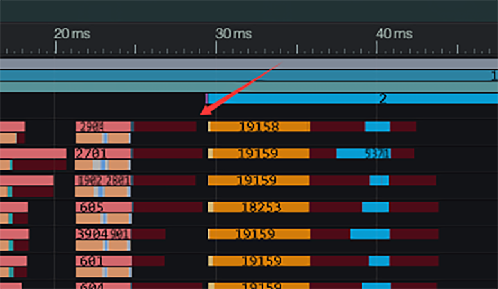
Task: Click the 40 ms mark on ruler
Action: click(x=394, y=33)
